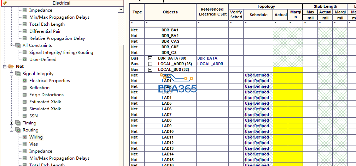
Task: Select the LAD11 net name
Action: click(x=168, y=137)
